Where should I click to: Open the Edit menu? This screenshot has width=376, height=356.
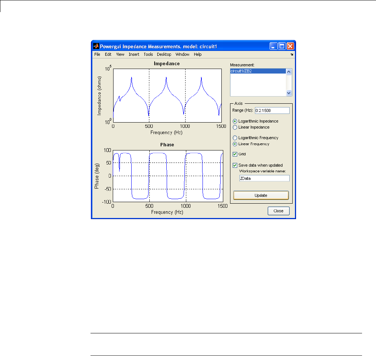(108, 54)
